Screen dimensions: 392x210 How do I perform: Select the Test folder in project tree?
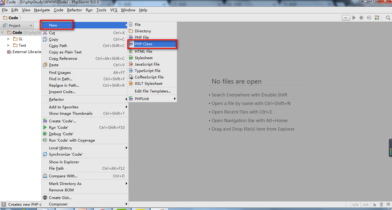tap(20, 45)
